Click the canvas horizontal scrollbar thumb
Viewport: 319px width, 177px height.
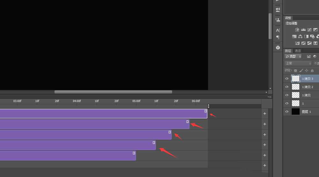tap(113, 92)
